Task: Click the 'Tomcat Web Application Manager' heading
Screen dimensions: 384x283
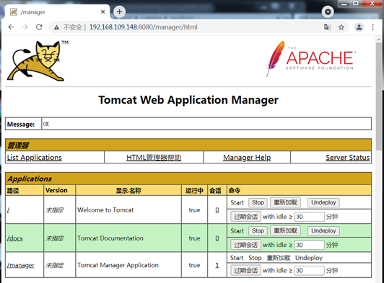Action: [x=188, y=100]
